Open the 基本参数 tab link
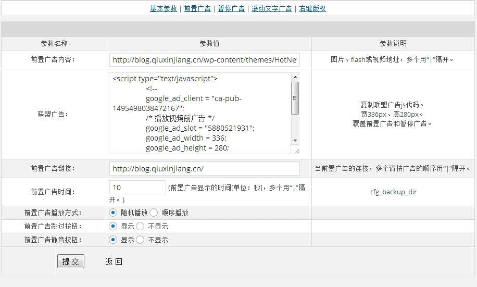Screen dimensions: 477x287 164,8
